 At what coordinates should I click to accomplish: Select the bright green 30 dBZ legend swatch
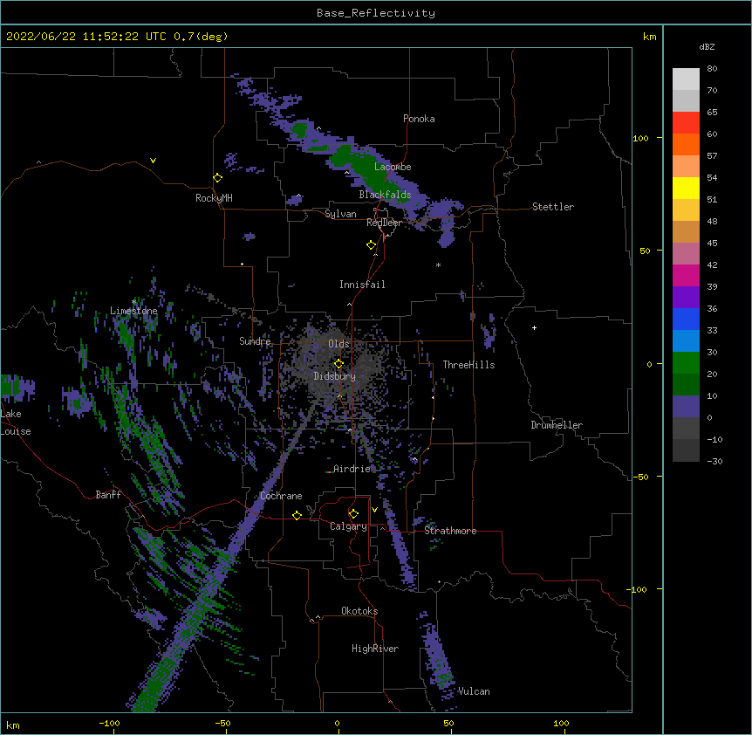(686, 363)
